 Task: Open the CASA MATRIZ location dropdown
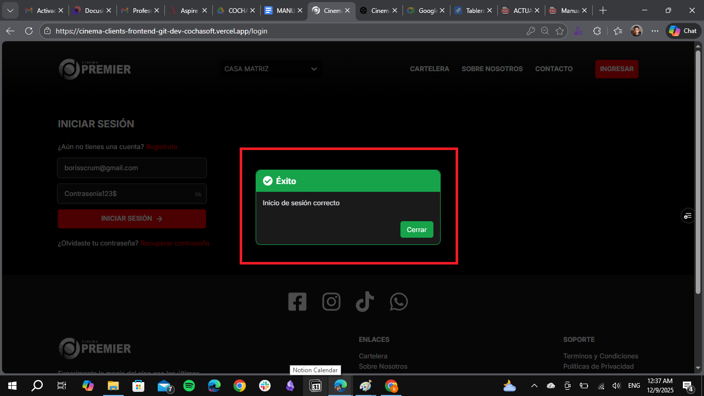pyautogui.click(x=271, y=69)
